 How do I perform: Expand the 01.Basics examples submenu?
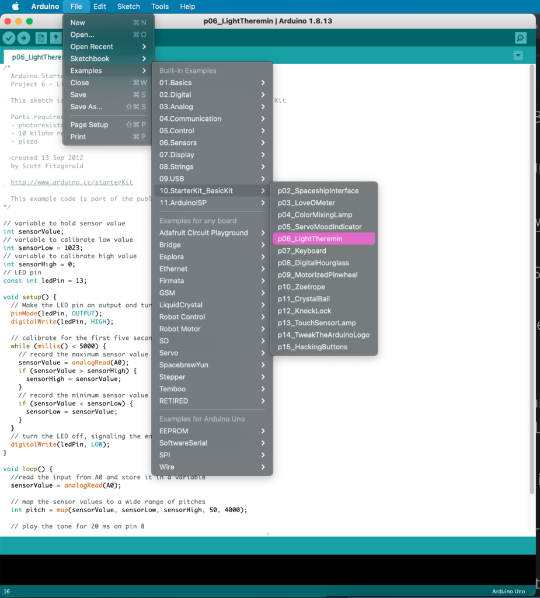(212, 83)
